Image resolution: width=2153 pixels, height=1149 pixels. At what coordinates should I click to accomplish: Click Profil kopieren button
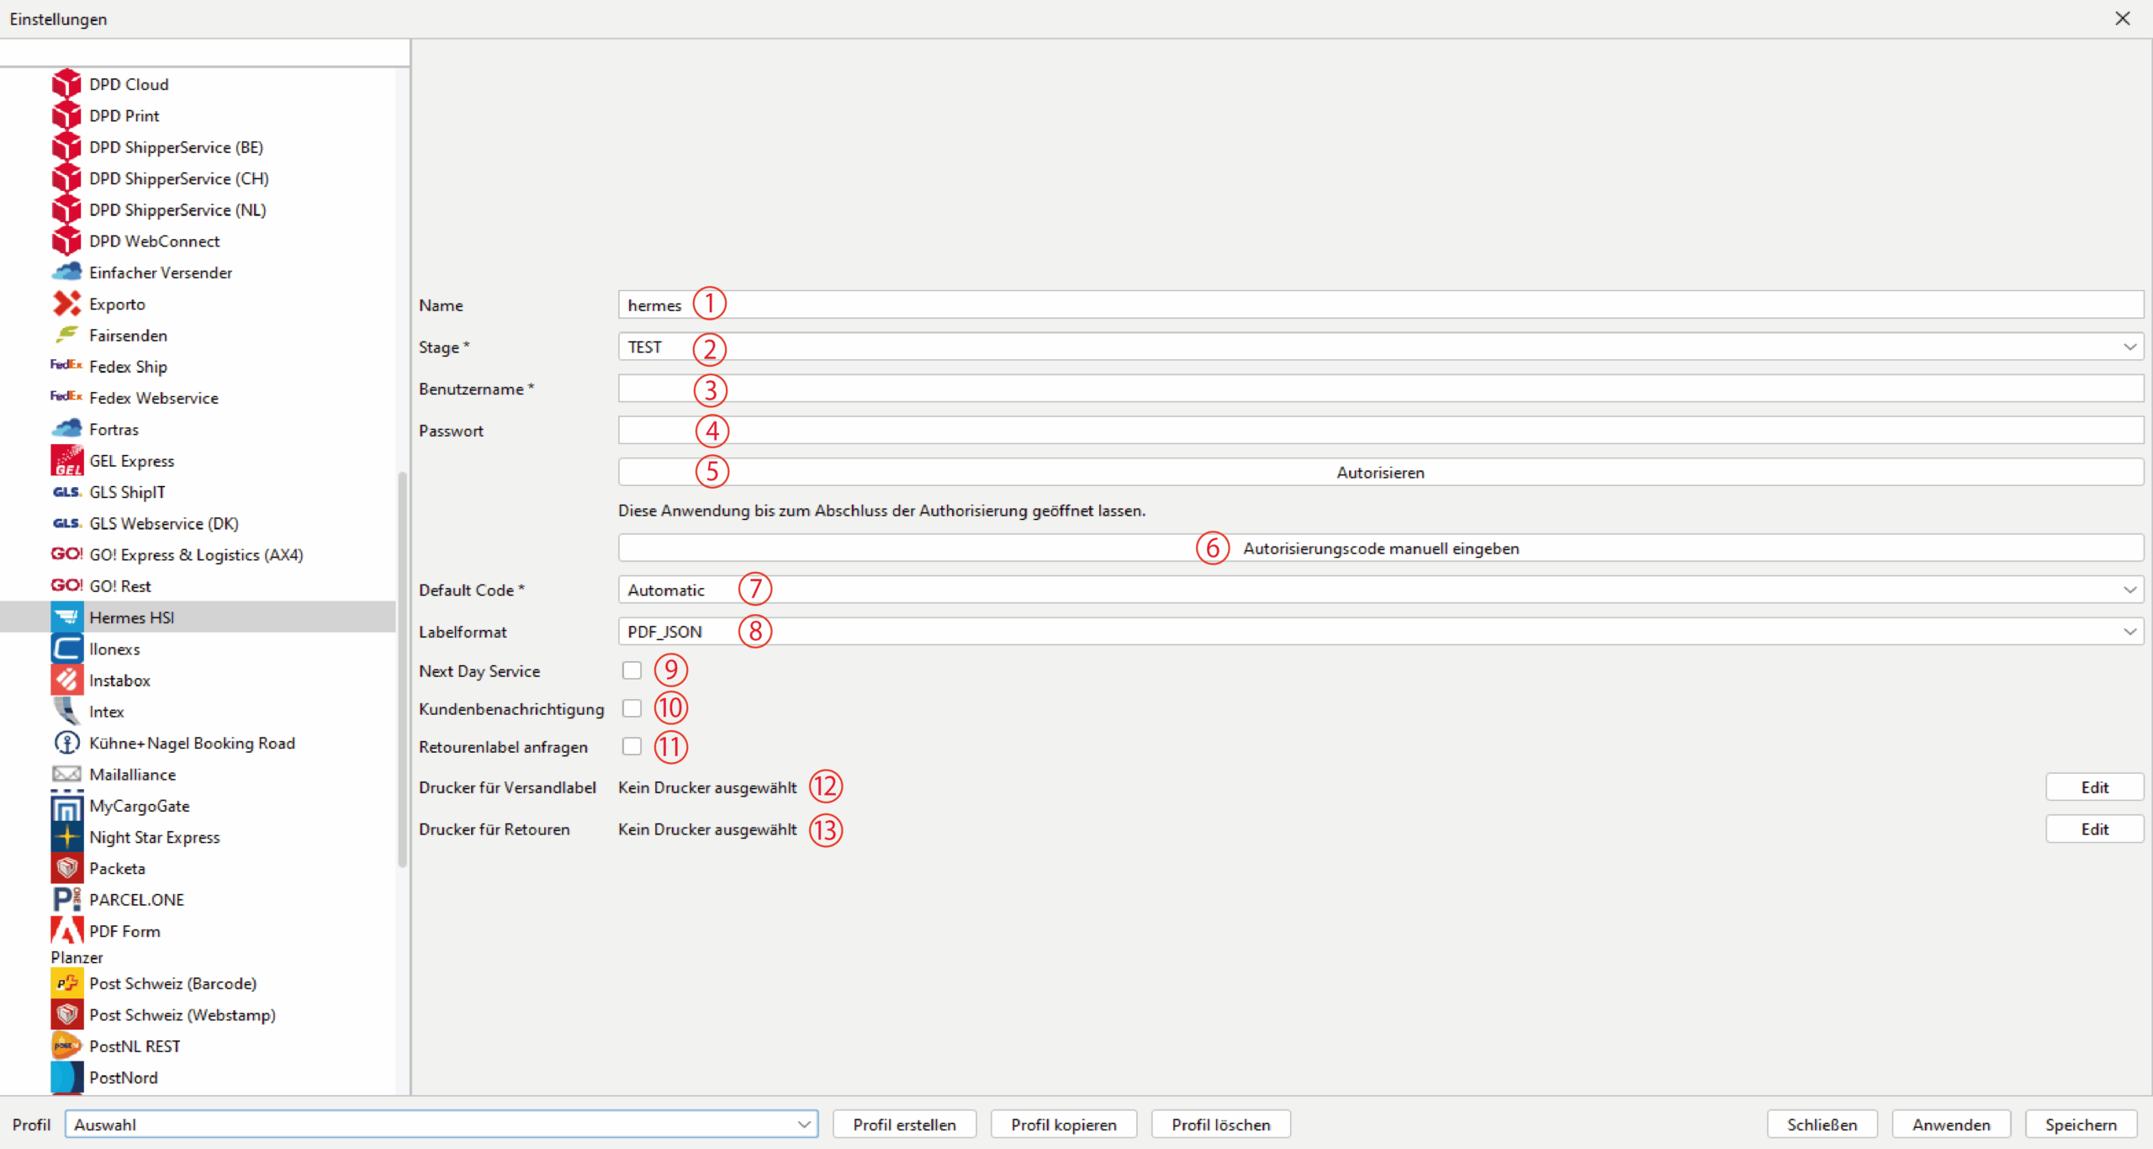[x=1063, y=1125]
